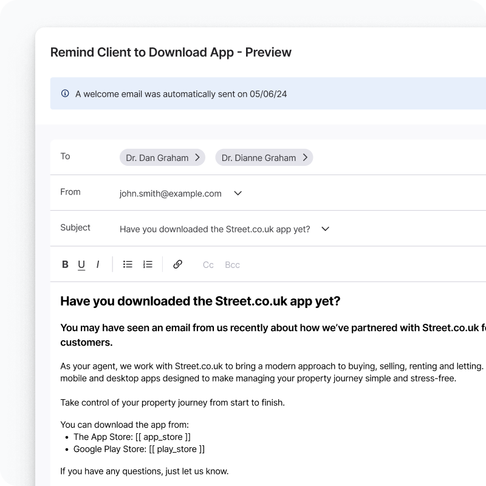Image resolution: width=486 pixels, height=486 pixels.
Task: Click the [[ app_store ]] placeholder in the body
Action: pyautogui.click(x=163, y=437)
